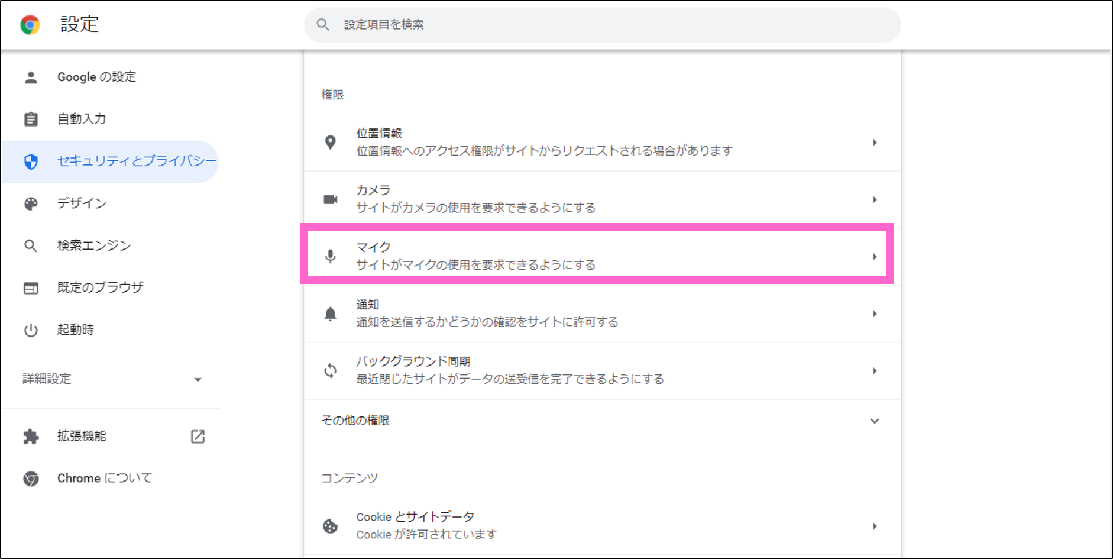Click the microphone icon in permissions list

tap(331, 256)
